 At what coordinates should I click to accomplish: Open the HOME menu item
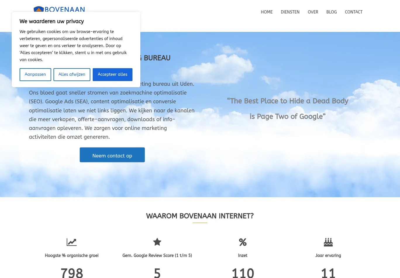(267, 12)
